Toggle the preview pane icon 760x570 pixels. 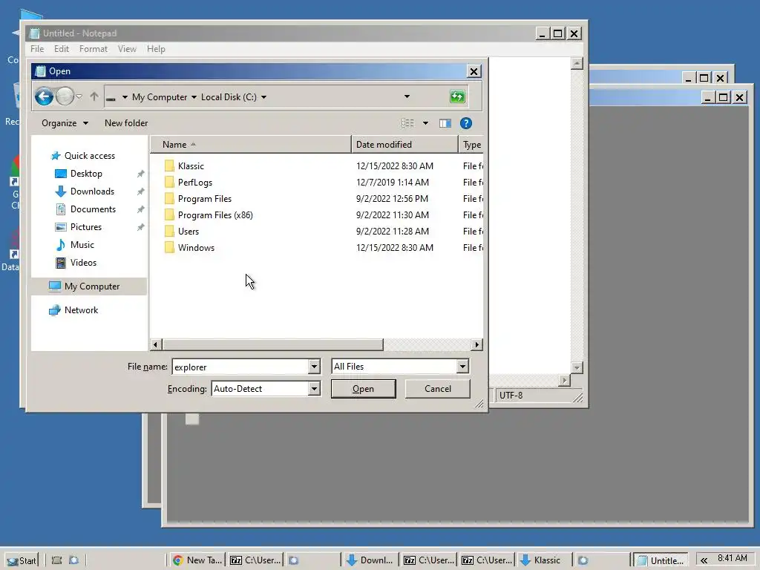(445, 123)
